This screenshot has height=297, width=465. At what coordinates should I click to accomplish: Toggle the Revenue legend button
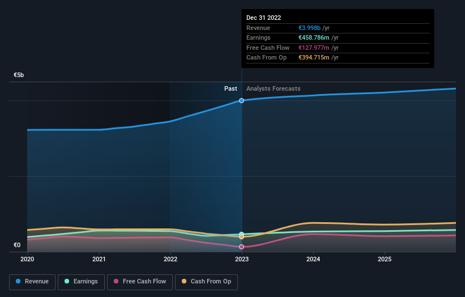click(x=32, y=282)
